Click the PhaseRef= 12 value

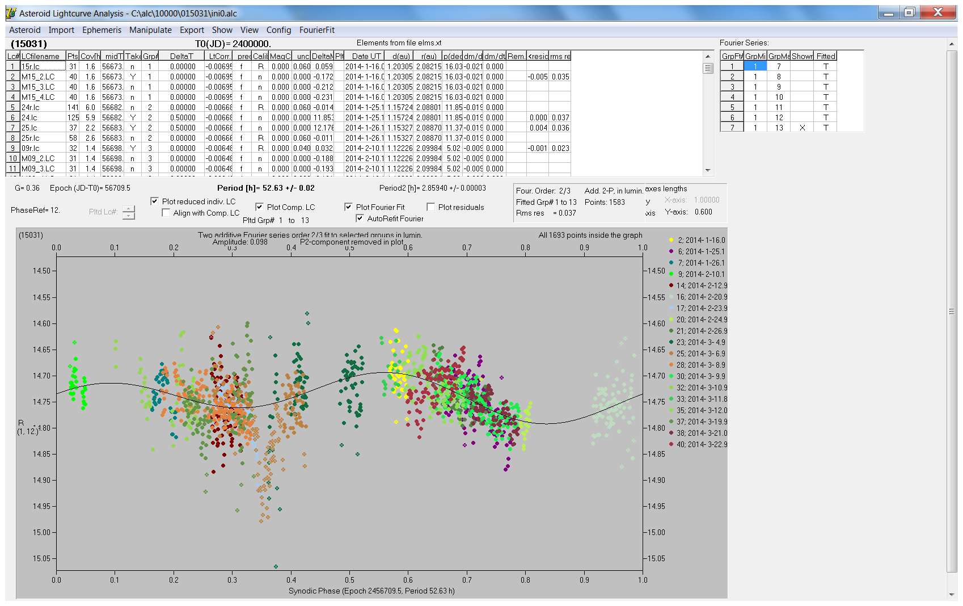coord(35,210)
